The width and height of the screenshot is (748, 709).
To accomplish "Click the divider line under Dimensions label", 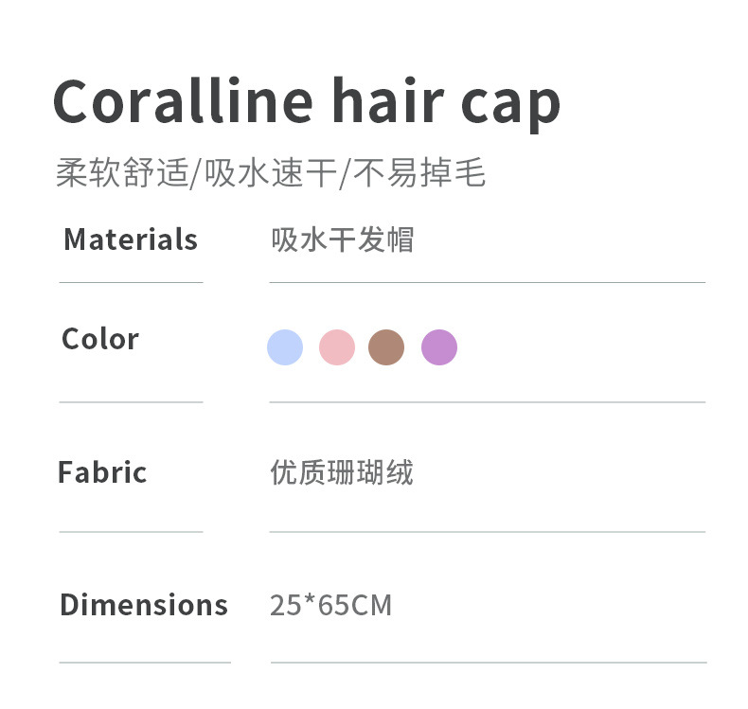I will pyautogui.click(x=144, y=662).
